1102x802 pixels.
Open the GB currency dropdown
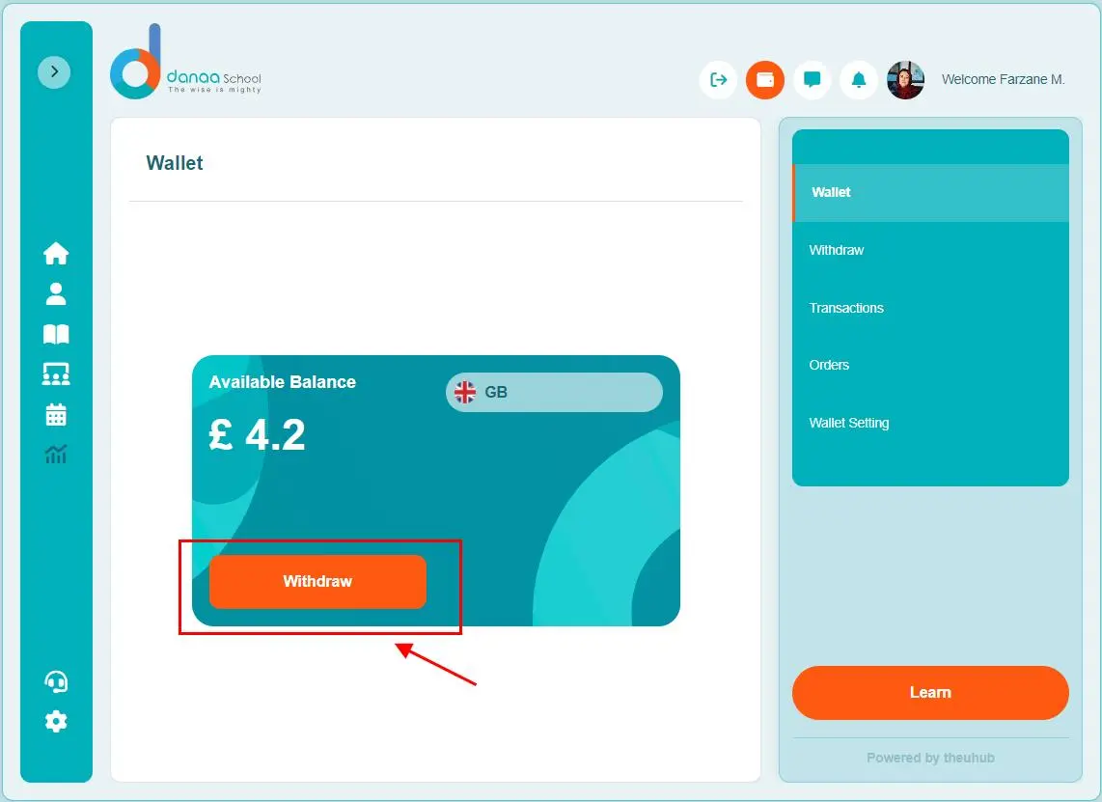pyautogui.click(x=554, y=392)
